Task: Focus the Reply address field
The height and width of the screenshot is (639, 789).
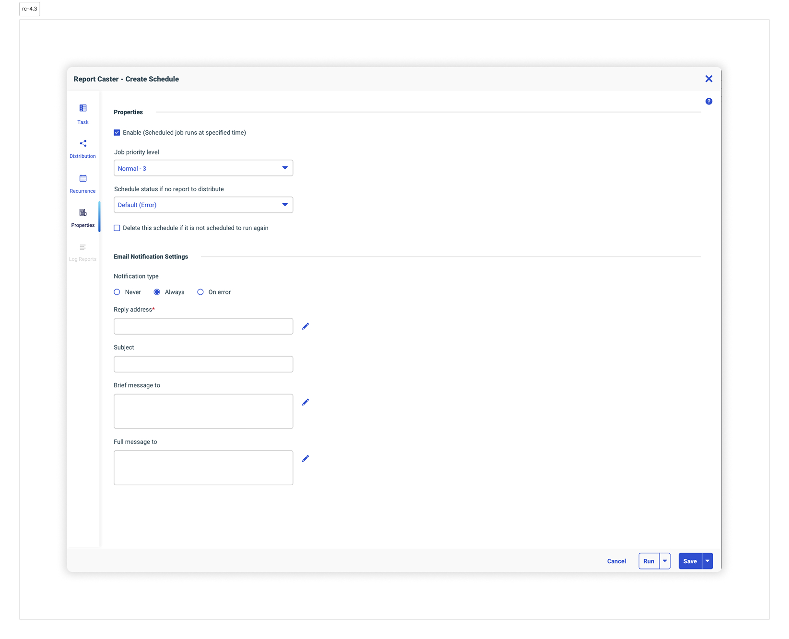Action: pyautogui.click(x=203, y=326)
